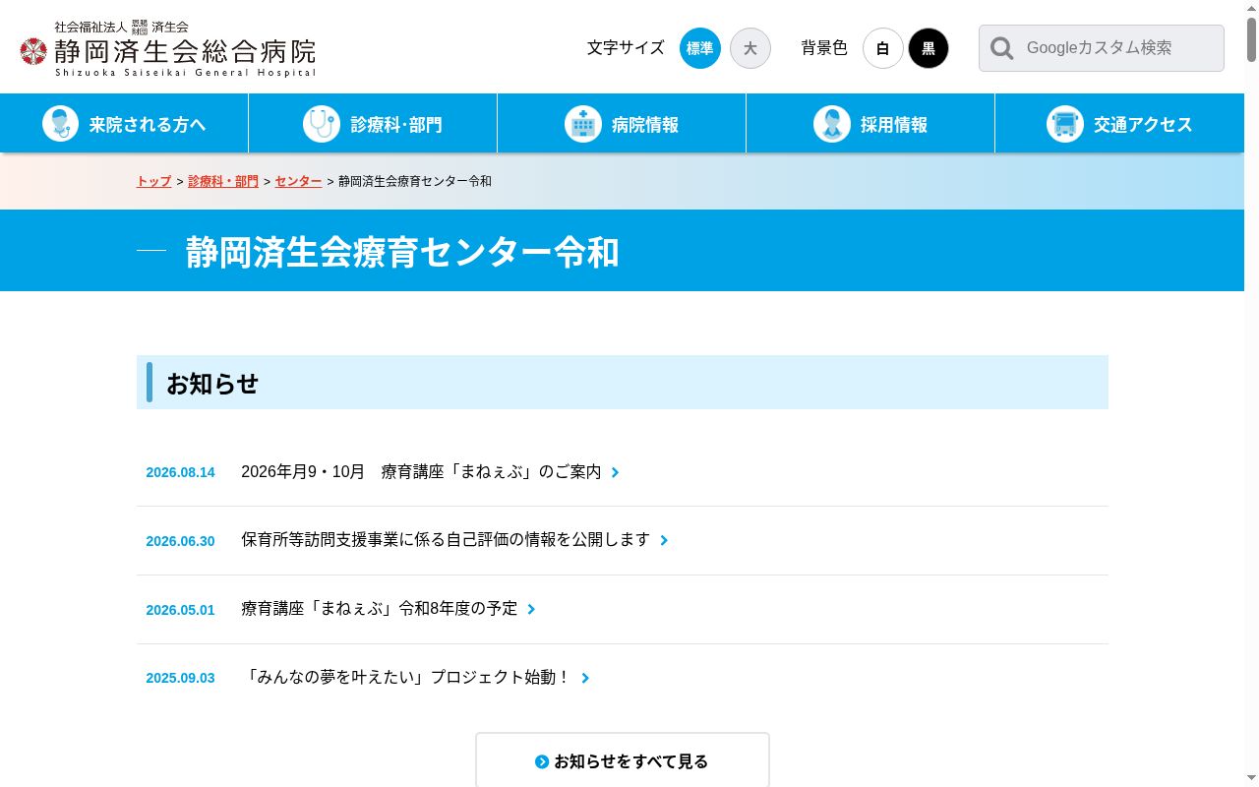
Task: Click the 静岡済生会療育センター令和 page title
Action: (402, 253)
